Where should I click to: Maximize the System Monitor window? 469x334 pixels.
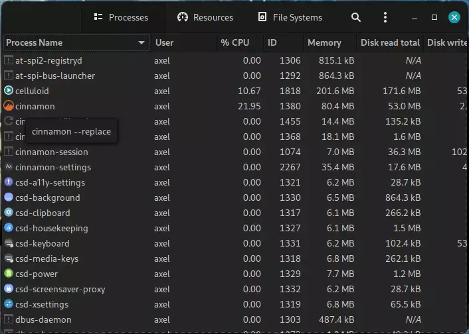[x=434, y=17]
